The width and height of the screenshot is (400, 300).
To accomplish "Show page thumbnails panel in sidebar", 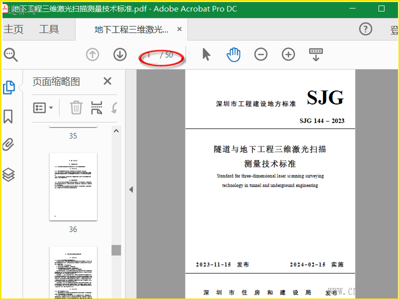I will tap(9, 87).
